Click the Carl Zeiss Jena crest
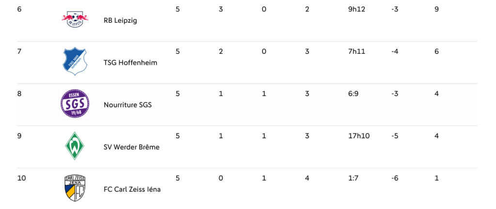The width and height of the screenshot is (496, 209). pyautogui.click(x=75, y=188)
